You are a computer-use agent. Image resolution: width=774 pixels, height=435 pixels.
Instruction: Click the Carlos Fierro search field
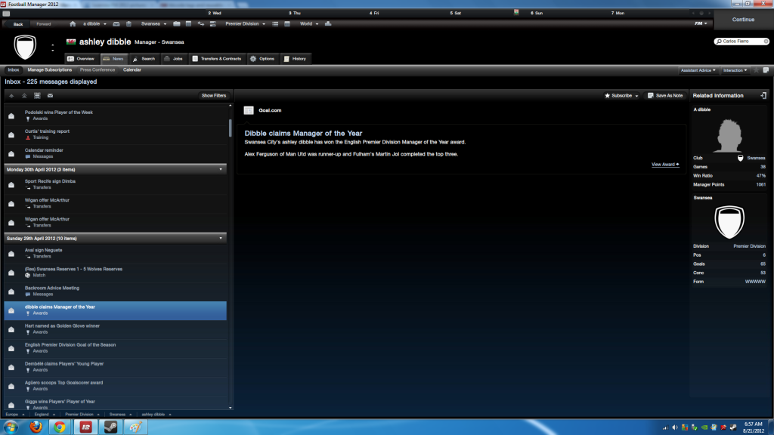pyautogui.click(x=741, y=42)
